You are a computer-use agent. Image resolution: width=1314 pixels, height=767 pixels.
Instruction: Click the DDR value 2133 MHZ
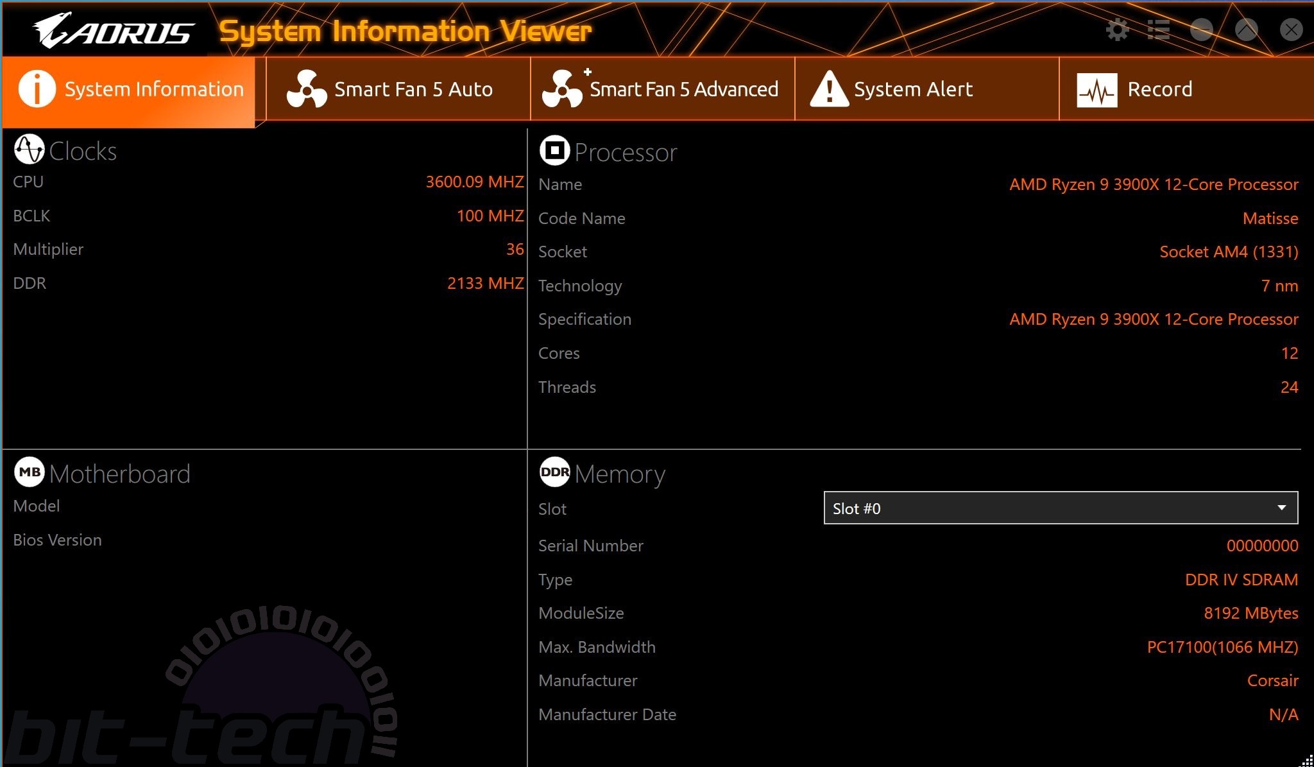(486, 283)
